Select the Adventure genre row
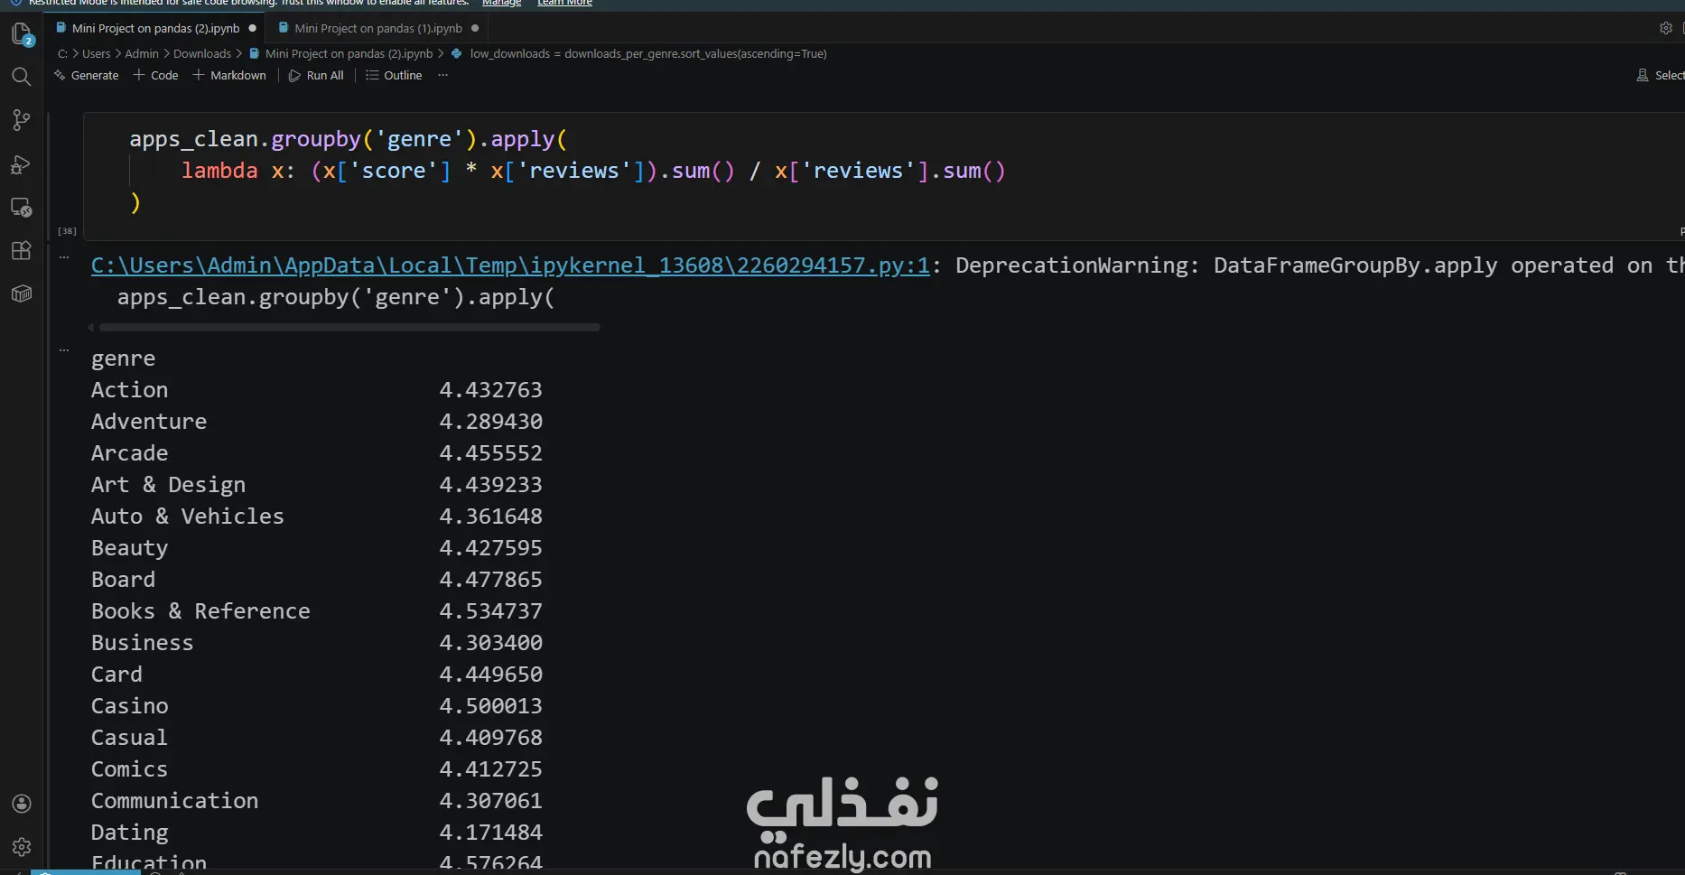The height and width of the screenshot is (875, 1685). [316, 422]
